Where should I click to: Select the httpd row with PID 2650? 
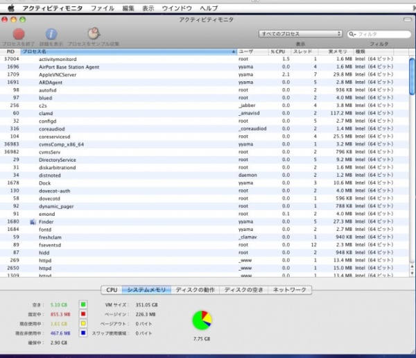(x=205, y=268)
